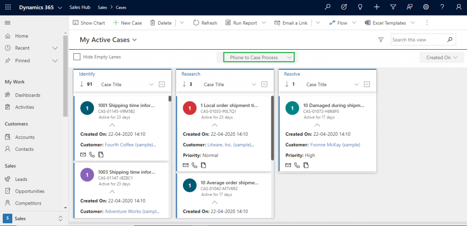Click note icon on Damaged during shipment card

click(306, 165)
